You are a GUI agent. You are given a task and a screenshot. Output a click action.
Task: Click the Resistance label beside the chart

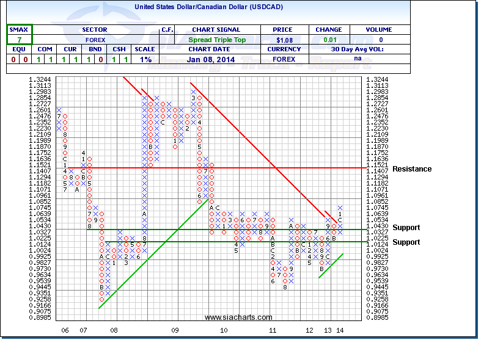click(412, 169)
